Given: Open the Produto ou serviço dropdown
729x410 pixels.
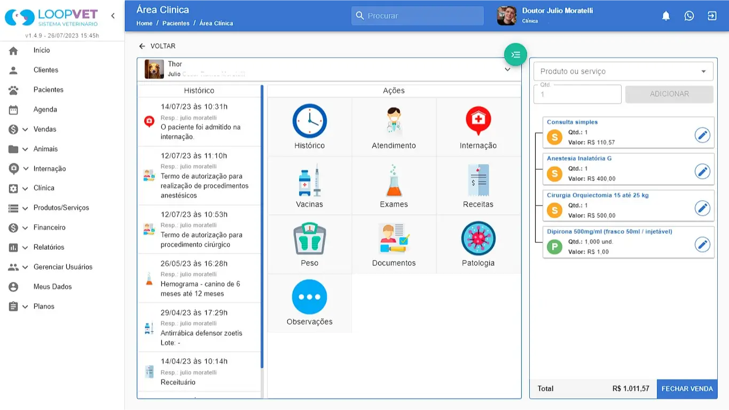Looking at the screenshot, I should click(x=623, y=72).
